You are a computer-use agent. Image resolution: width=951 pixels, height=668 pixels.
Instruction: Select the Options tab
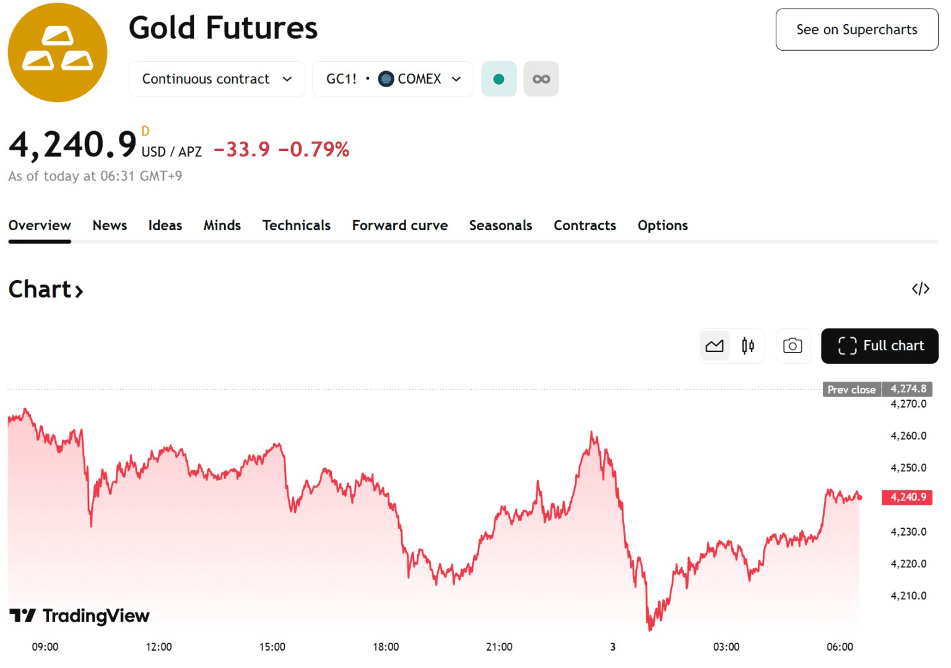click(x=662, y=226)
